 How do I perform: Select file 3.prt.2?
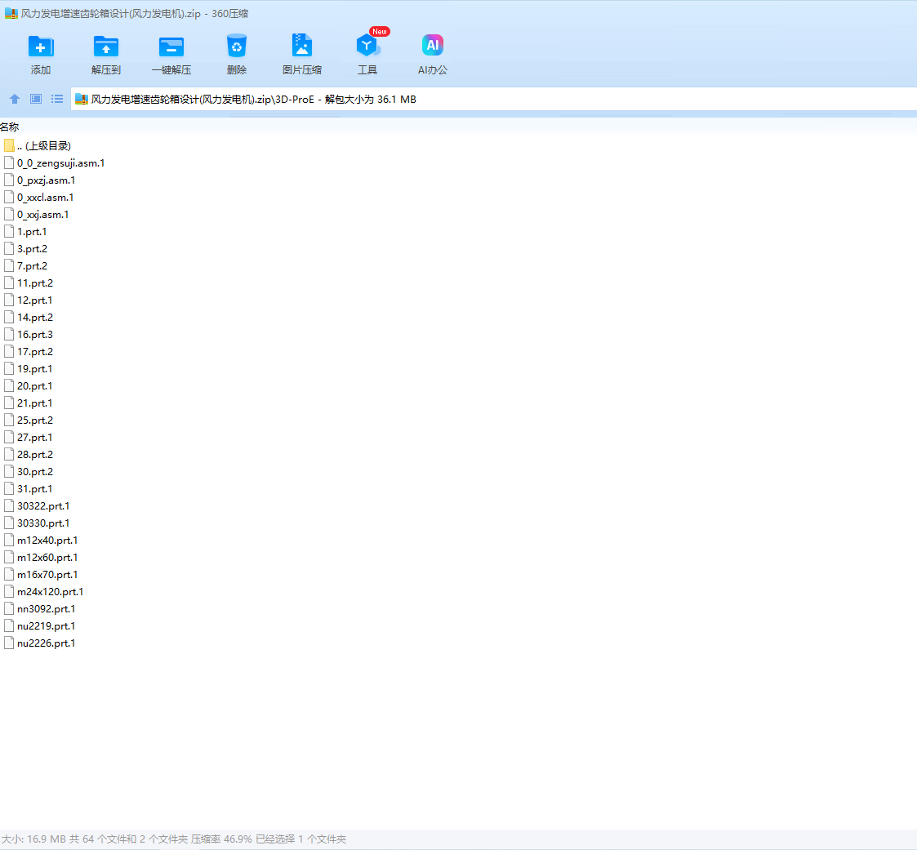[32, 248]
